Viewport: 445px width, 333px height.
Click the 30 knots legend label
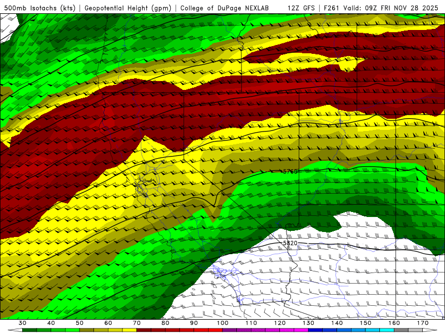coord(22,323)
